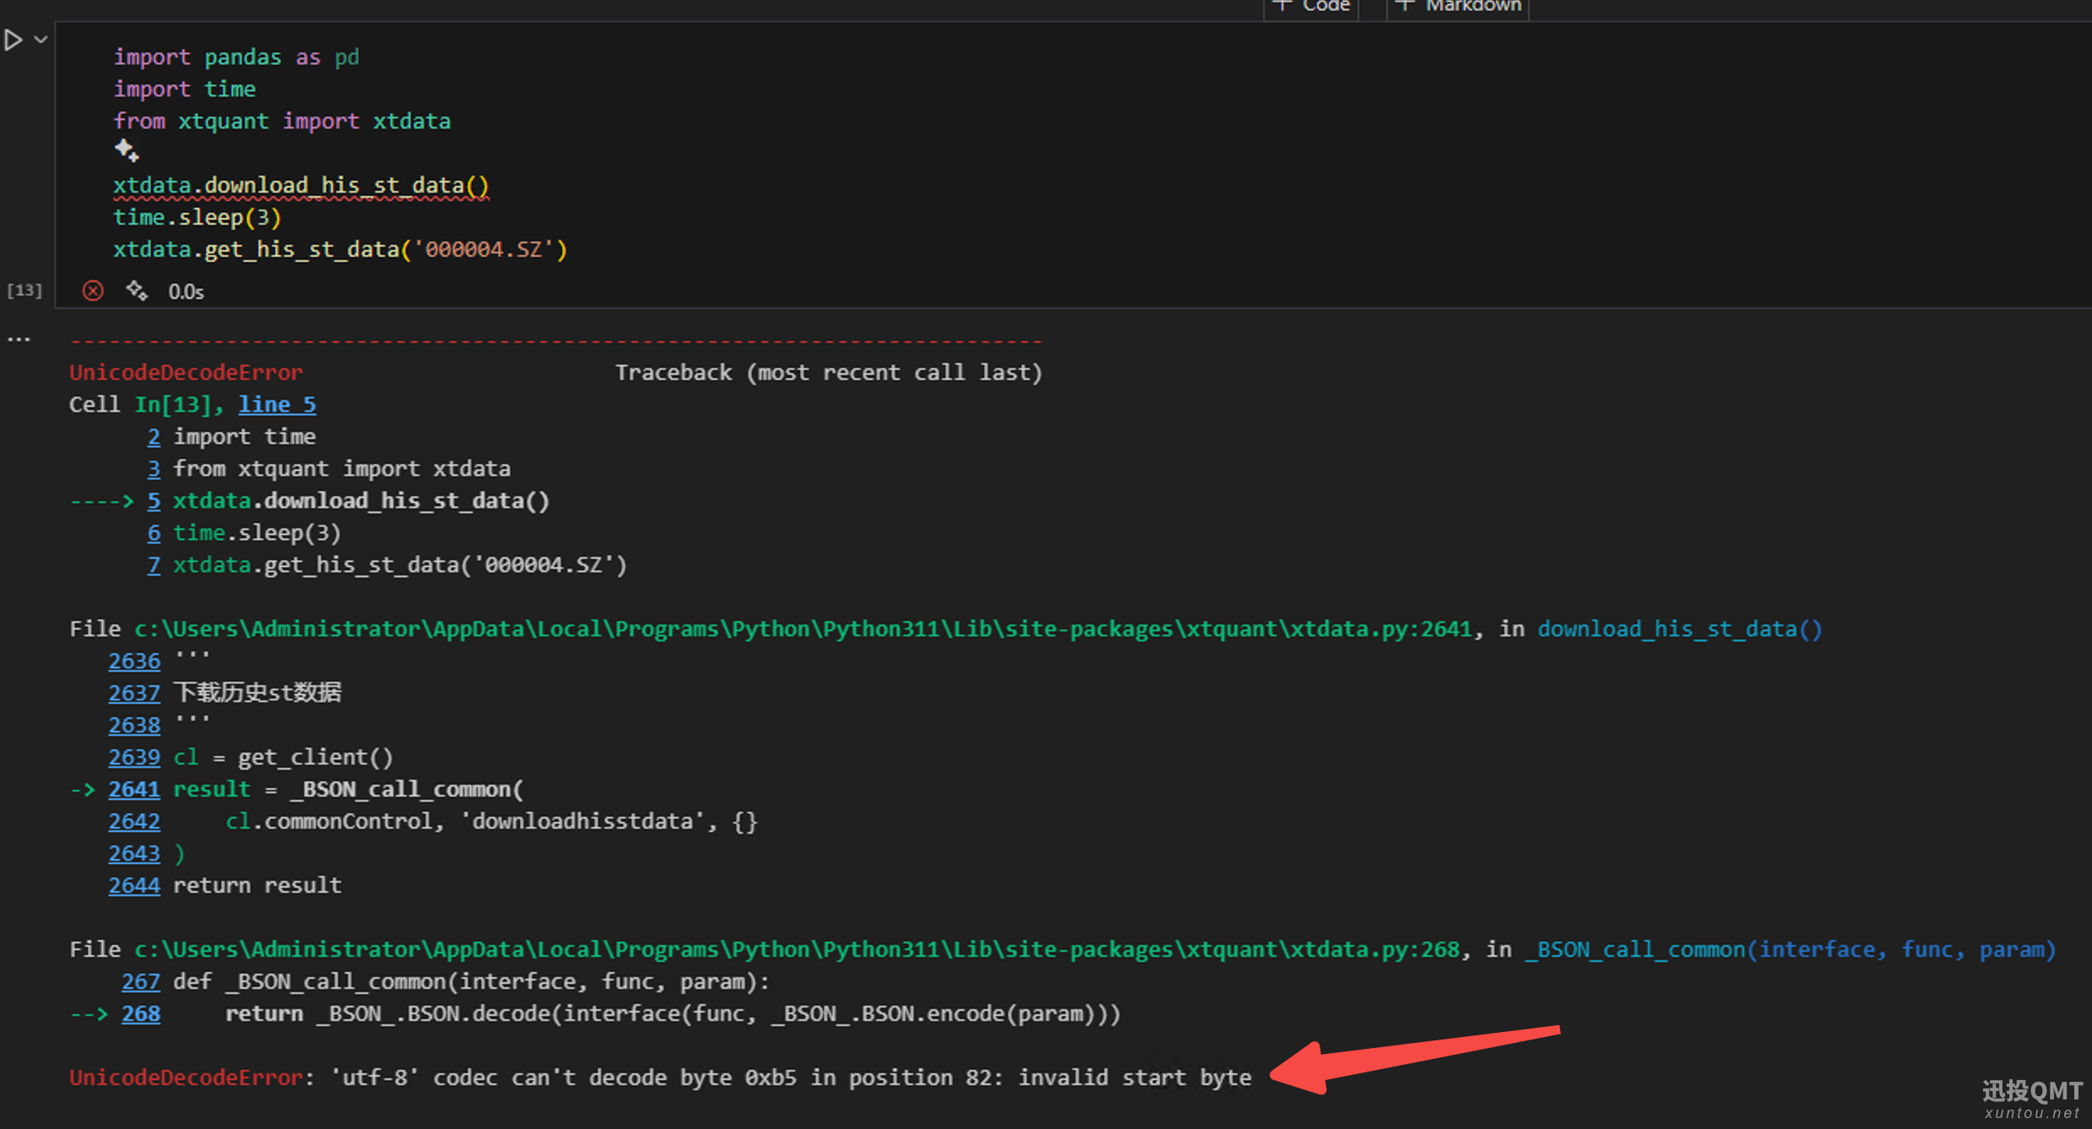Follow line number 5 link in traceback
Screen dimensions: 2092x1129
[x=154, y=501]
